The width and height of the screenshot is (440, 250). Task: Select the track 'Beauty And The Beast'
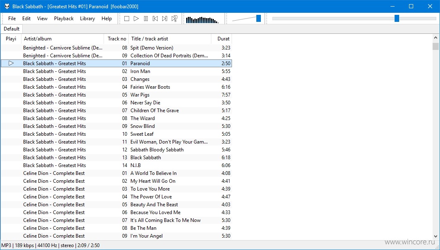coord(116,205)
